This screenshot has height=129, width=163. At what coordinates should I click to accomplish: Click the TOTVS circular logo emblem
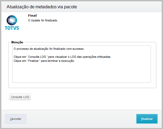[12, 20]
